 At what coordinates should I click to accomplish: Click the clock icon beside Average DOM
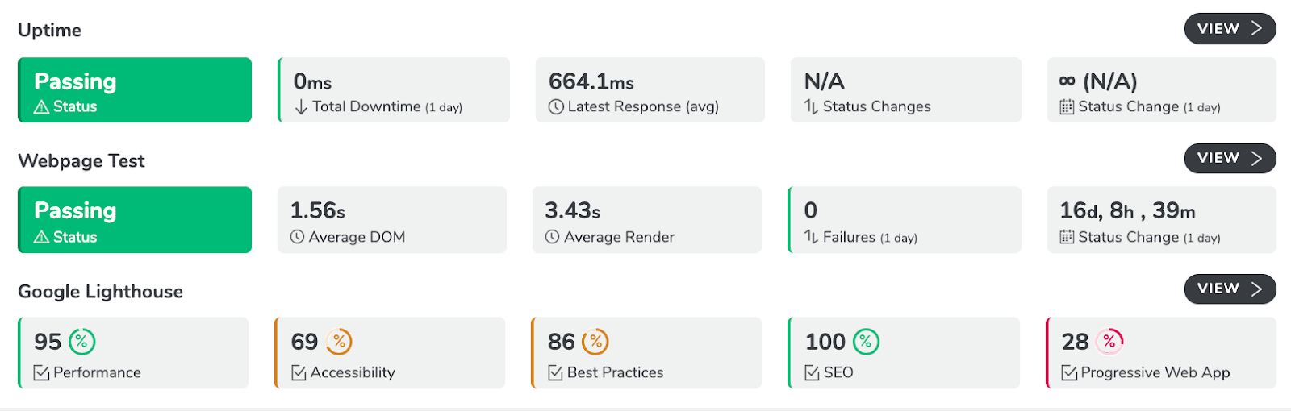tap(298, 237)
